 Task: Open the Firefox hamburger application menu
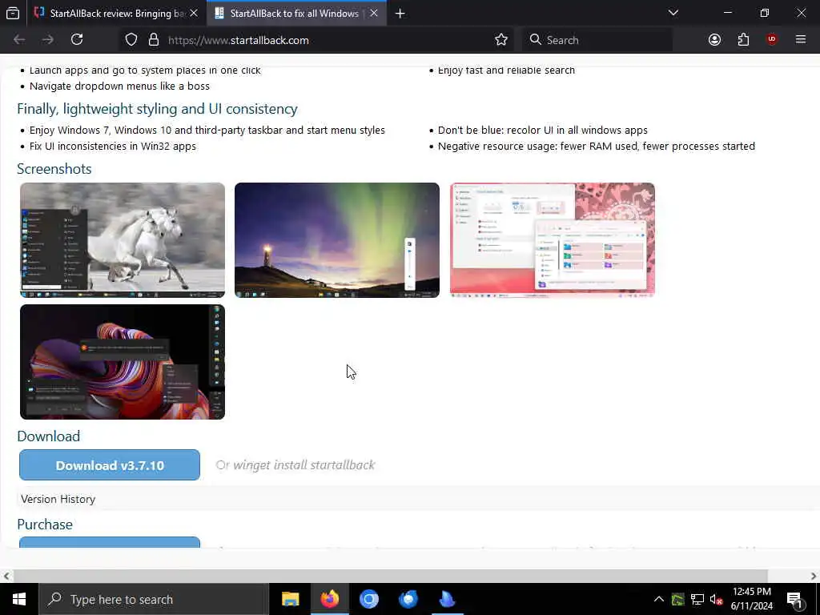click(801, 39)
